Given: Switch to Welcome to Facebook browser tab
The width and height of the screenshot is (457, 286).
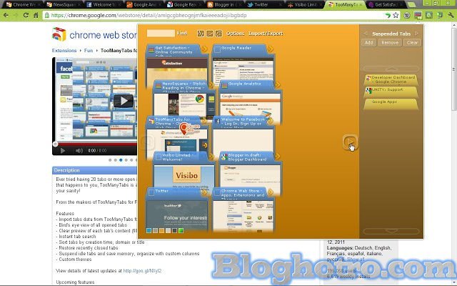Looking at the screenshot, I should [x=104, y=5].
